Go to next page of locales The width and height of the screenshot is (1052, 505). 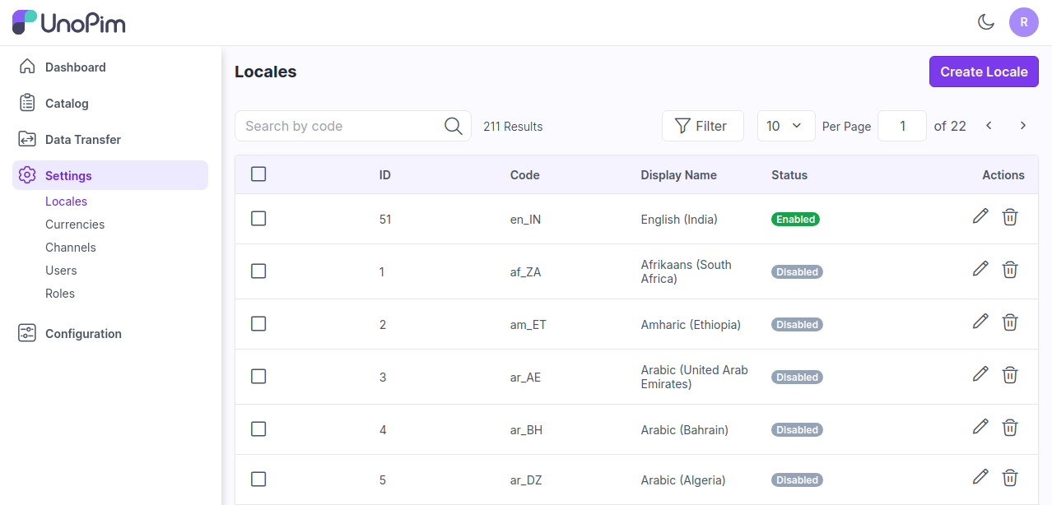(1023, 126)
